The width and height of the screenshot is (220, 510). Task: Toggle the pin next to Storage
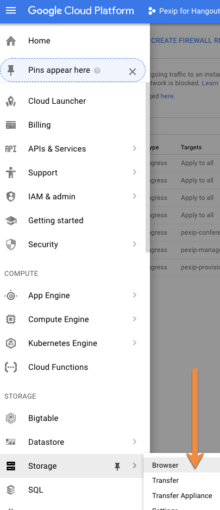click(x=117, y=467)
